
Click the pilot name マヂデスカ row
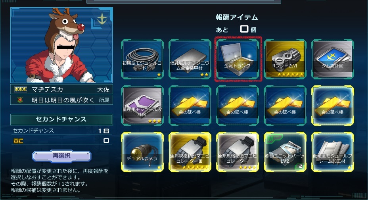coord(61,89)
